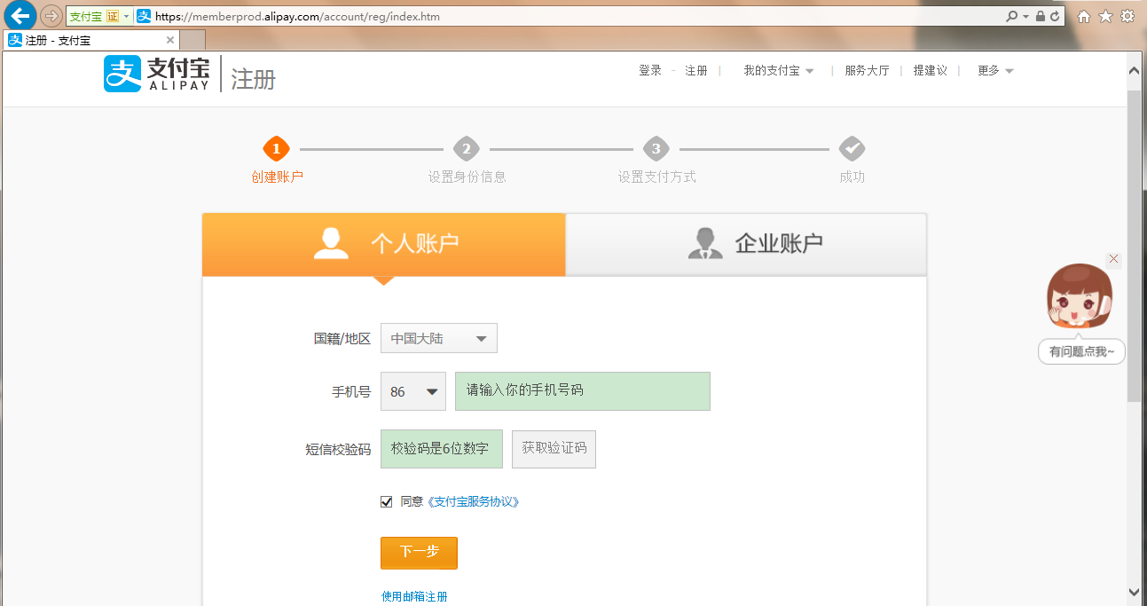Close the help assistant with the X
Screen dimensions: 1147x606
(x=1114, y=259)
